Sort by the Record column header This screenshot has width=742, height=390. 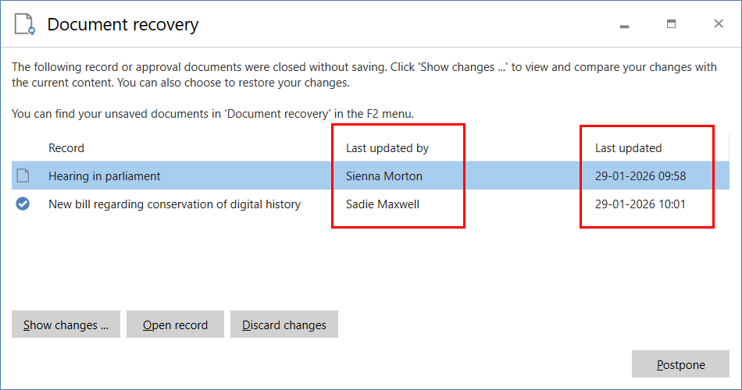click(66, 148)
